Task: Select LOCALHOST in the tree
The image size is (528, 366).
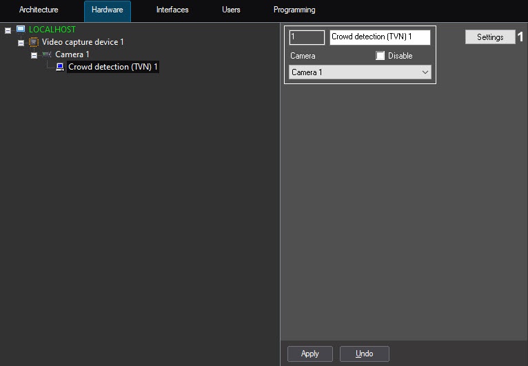Action: click(52, 30)
